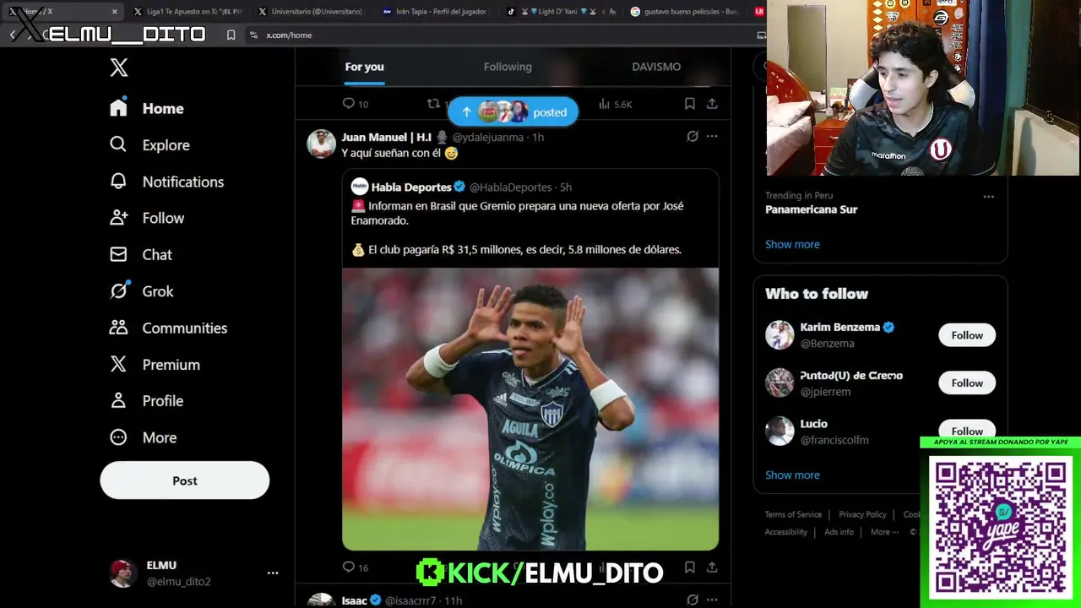Show more trending topics
1081x608 pixels.
[x=792, y=244]
